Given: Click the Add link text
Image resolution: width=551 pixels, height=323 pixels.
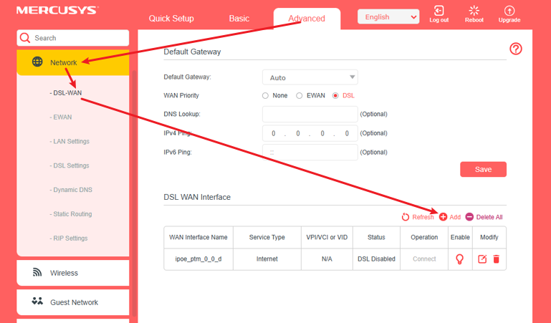Looking at the screenshot, I should (455, 217).
